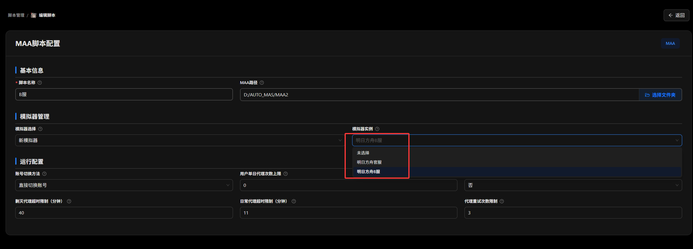Select 未选择 option in dropdown list
Viewport: 693px width, 249px height.
coord(363,153)
